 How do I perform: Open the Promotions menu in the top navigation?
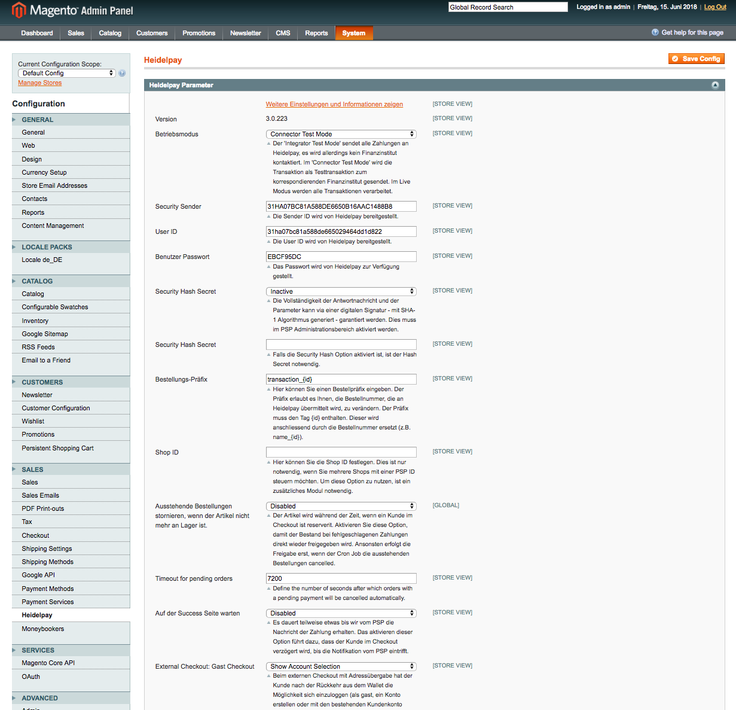click(199, 33)
